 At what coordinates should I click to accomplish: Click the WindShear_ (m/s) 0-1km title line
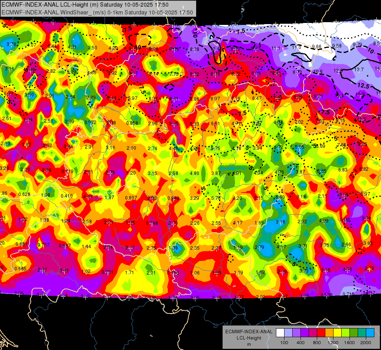(97, 12)
